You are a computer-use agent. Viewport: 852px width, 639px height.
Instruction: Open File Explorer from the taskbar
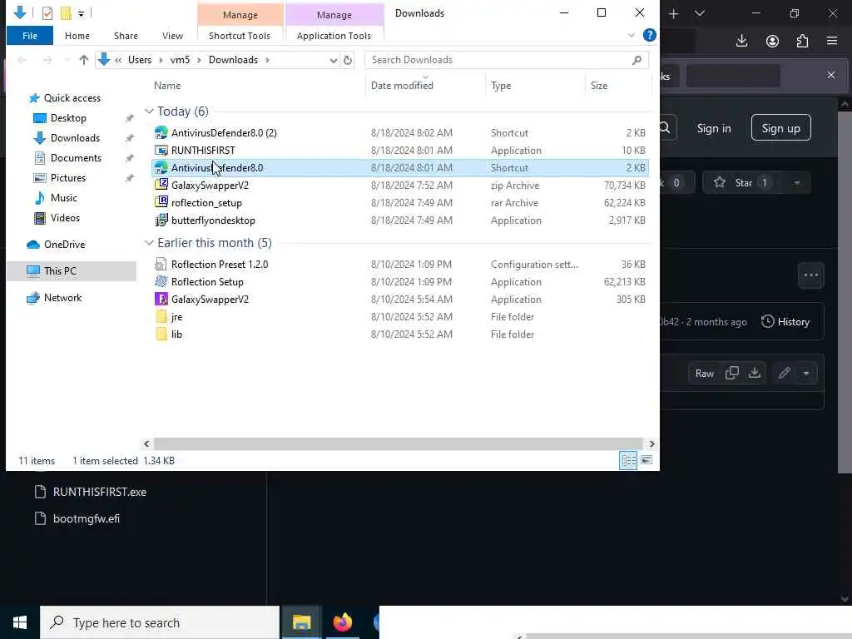[301, 622]
